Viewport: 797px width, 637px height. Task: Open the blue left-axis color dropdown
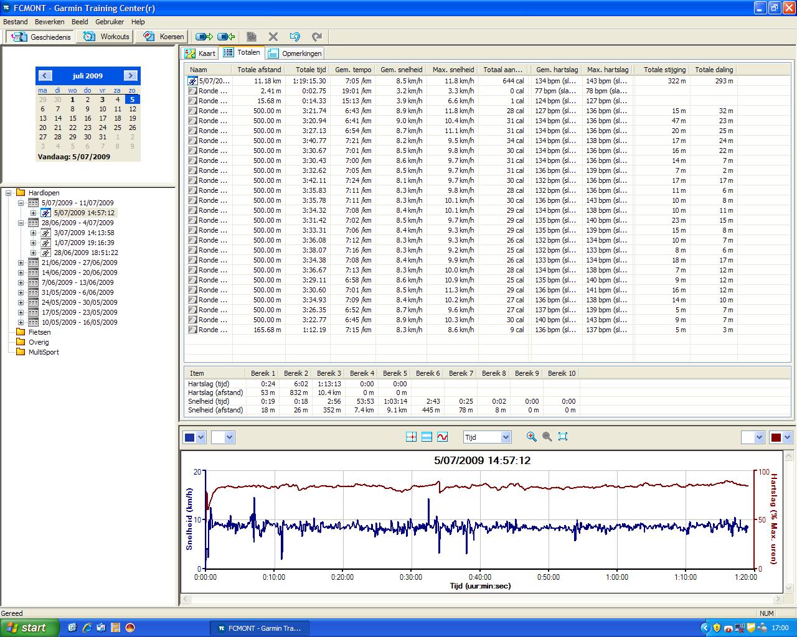click(194, 437)
